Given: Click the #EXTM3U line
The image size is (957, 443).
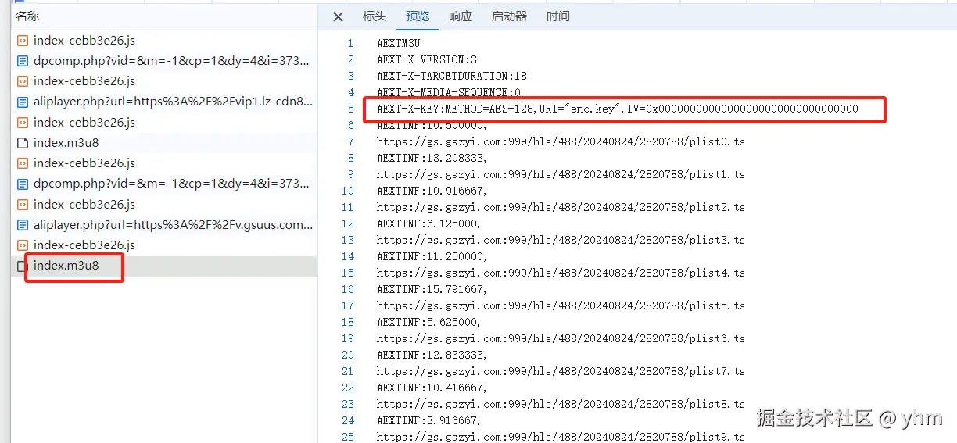Looking at the screenshot, I should pyautogui.click(x=398, y=43).
